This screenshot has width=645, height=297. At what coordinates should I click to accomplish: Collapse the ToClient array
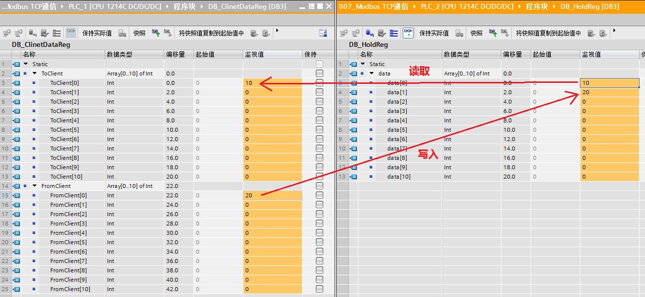35,73
